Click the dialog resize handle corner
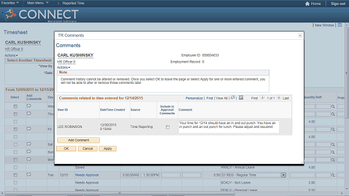 click(x=302, y=162)
